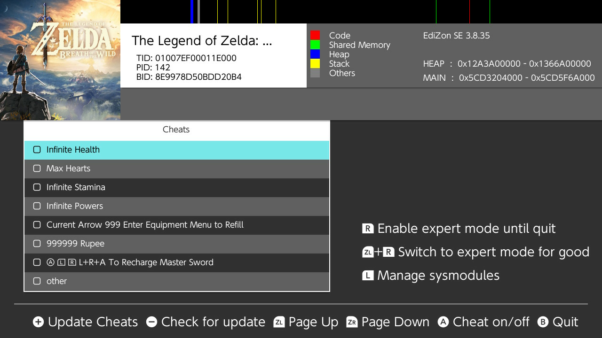This screenshot has width=602, height=338.
Task: Click the yellow Stack legend swatch
Action: click(x=315, y=63)
